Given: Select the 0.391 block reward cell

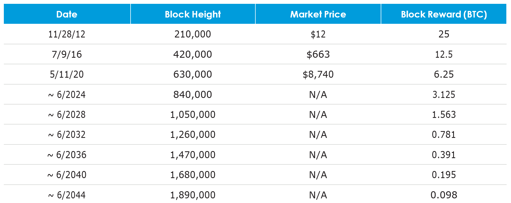Looking at the screenshot, I should (444, 155).
